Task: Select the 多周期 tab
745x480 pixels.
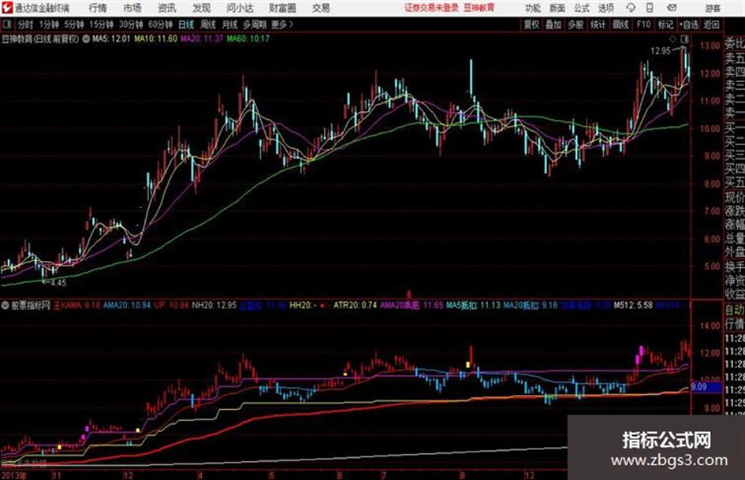Action: pos(254,24)
